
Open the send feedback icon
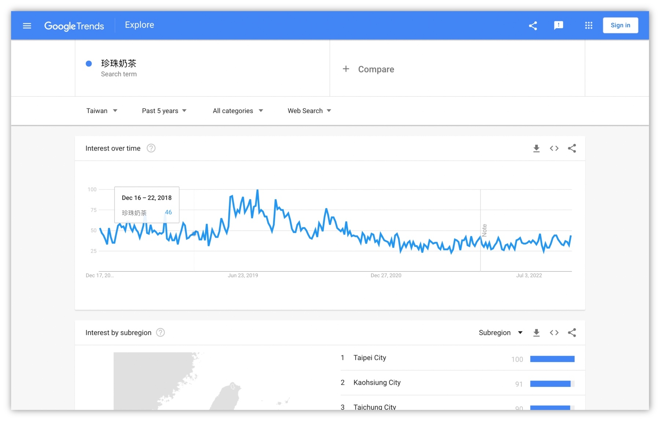point(558,25)
